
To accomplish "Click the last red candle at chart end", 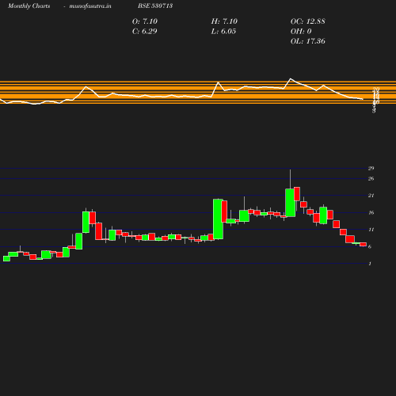I will point(363,245).
